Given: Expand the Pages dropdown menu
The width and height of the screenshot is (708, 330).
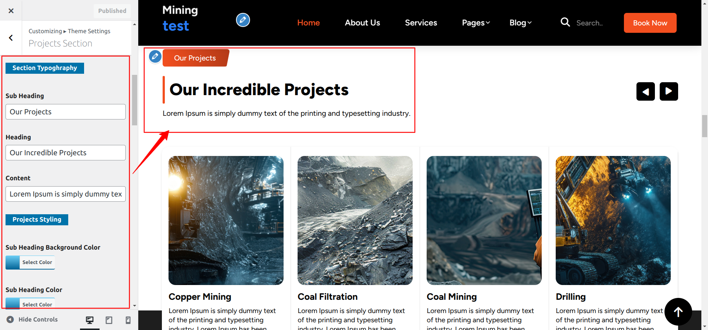Looking at the screenshot, I should [476, 23].
